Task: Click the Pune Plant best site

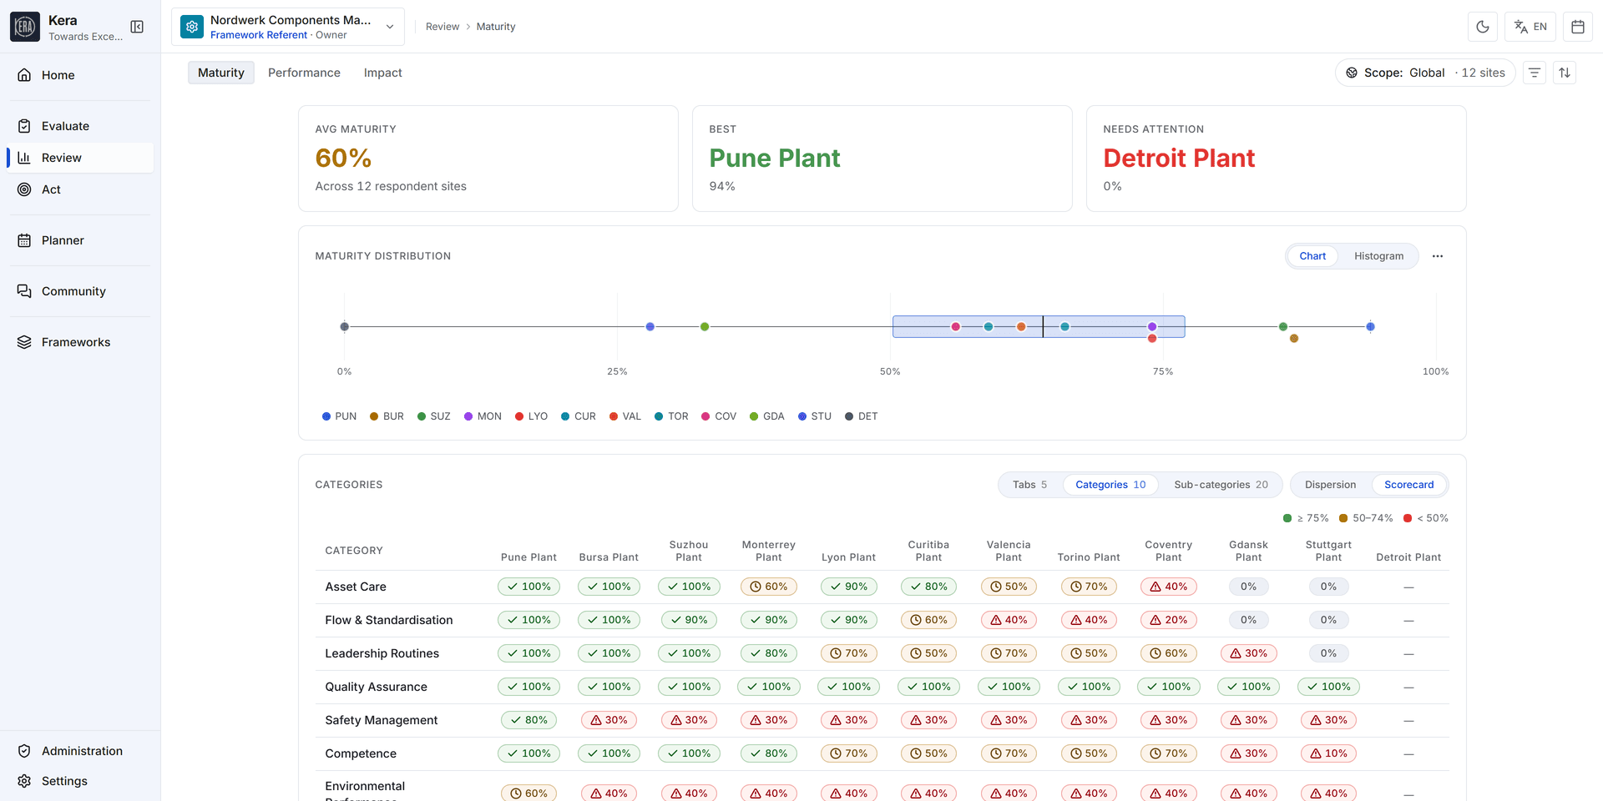Action: tap(774, 158)
